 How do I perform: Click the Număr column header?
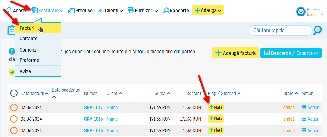point(91,94)
